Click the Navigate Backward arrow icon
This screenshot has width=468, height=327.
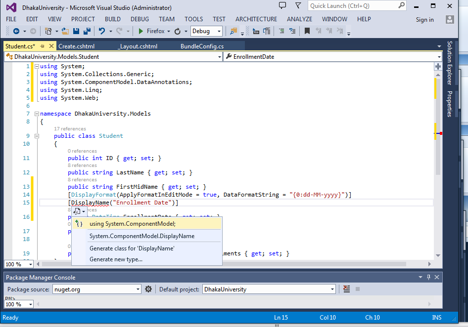coord(17,31)
